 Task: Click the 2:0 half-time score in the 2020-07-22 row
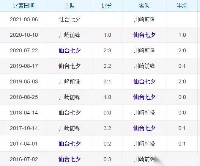click(x=182, y=50)
